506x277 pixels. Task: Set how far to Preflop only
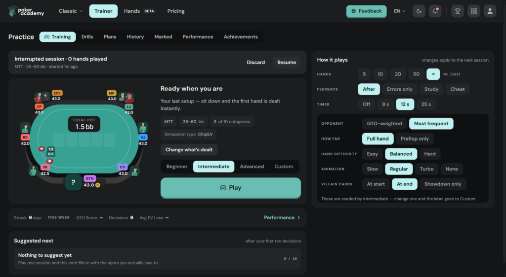[x=415, y=138]
